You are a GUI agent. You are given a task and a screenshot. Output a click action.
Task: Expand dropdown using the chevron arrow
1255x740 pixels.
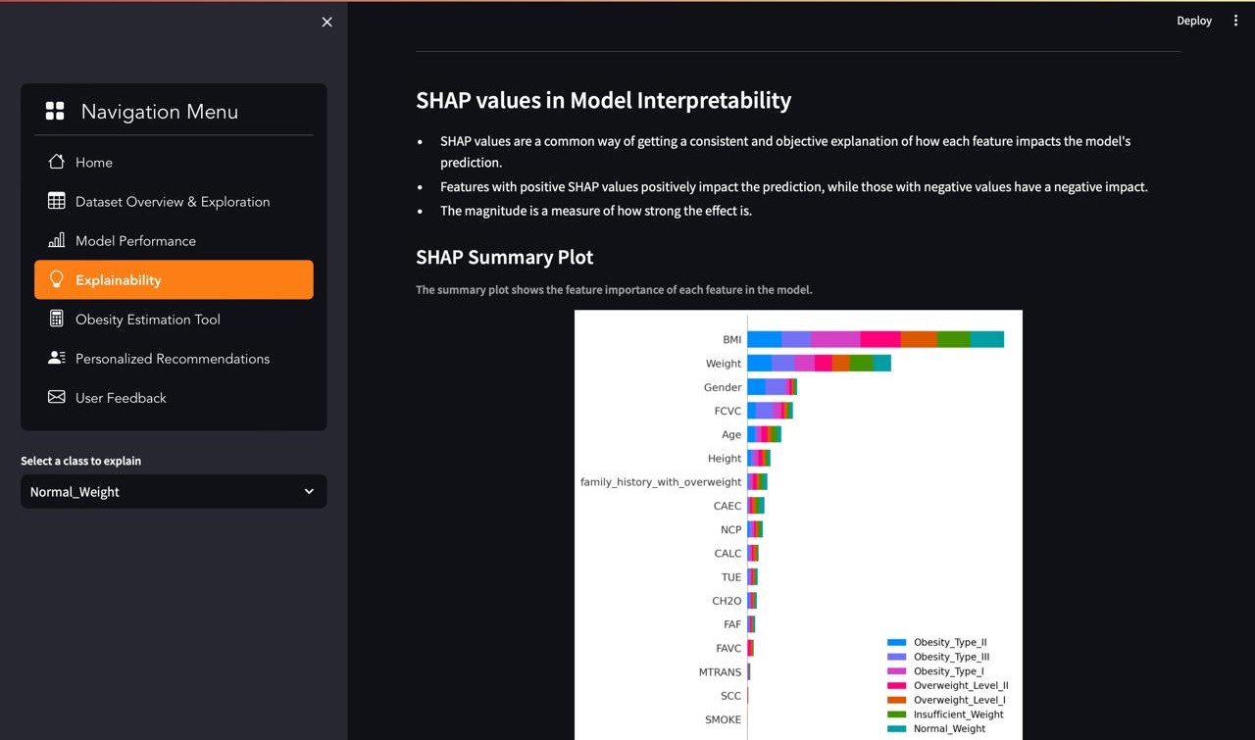pyautogui.click(x=309, y=492)
